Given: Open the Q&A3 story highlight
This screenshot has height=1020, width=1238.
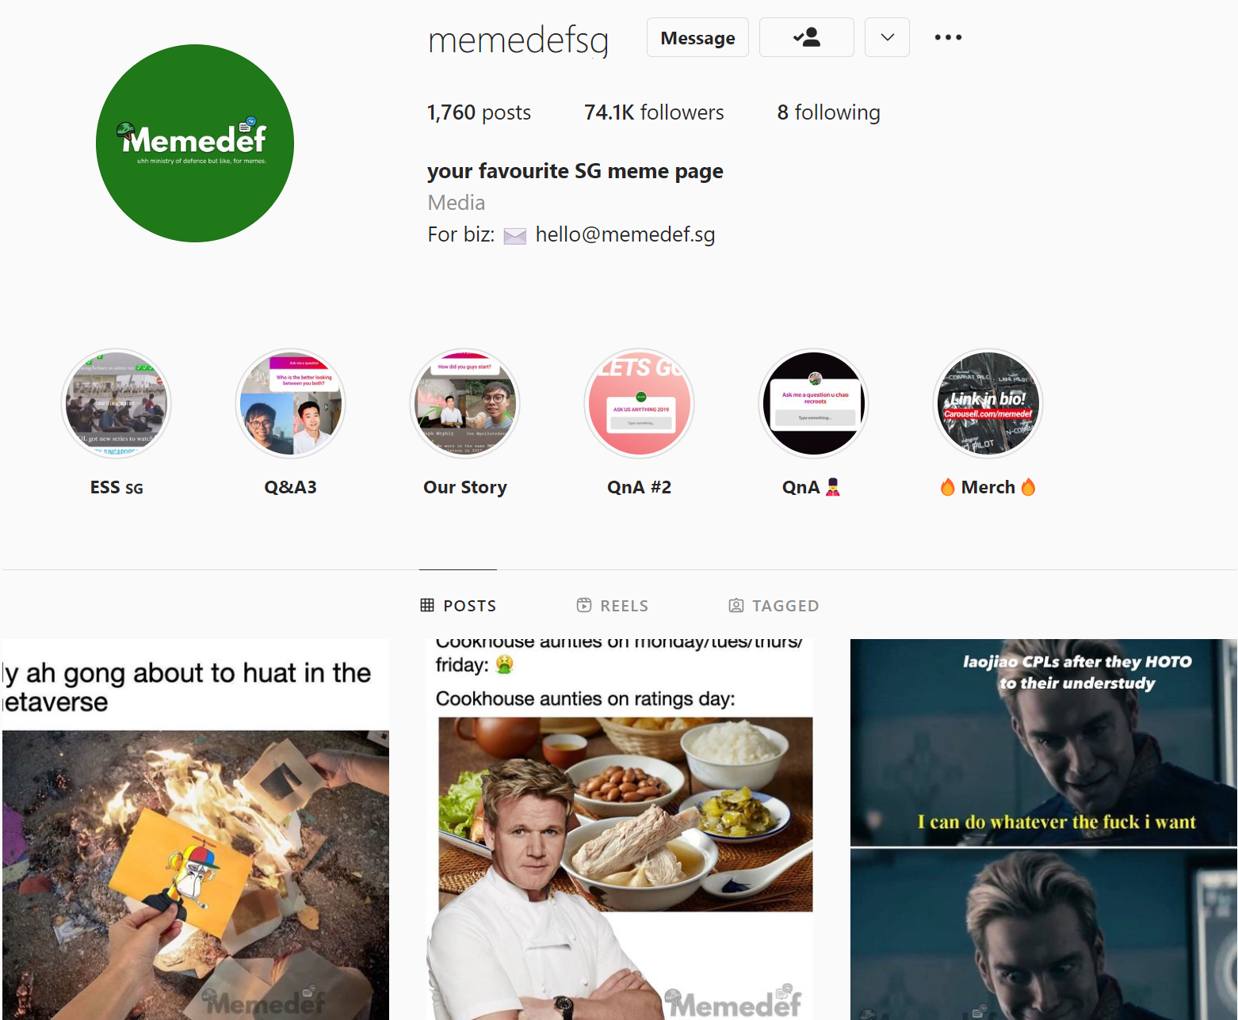Looking at the screenshot, I should pos(291,403).
